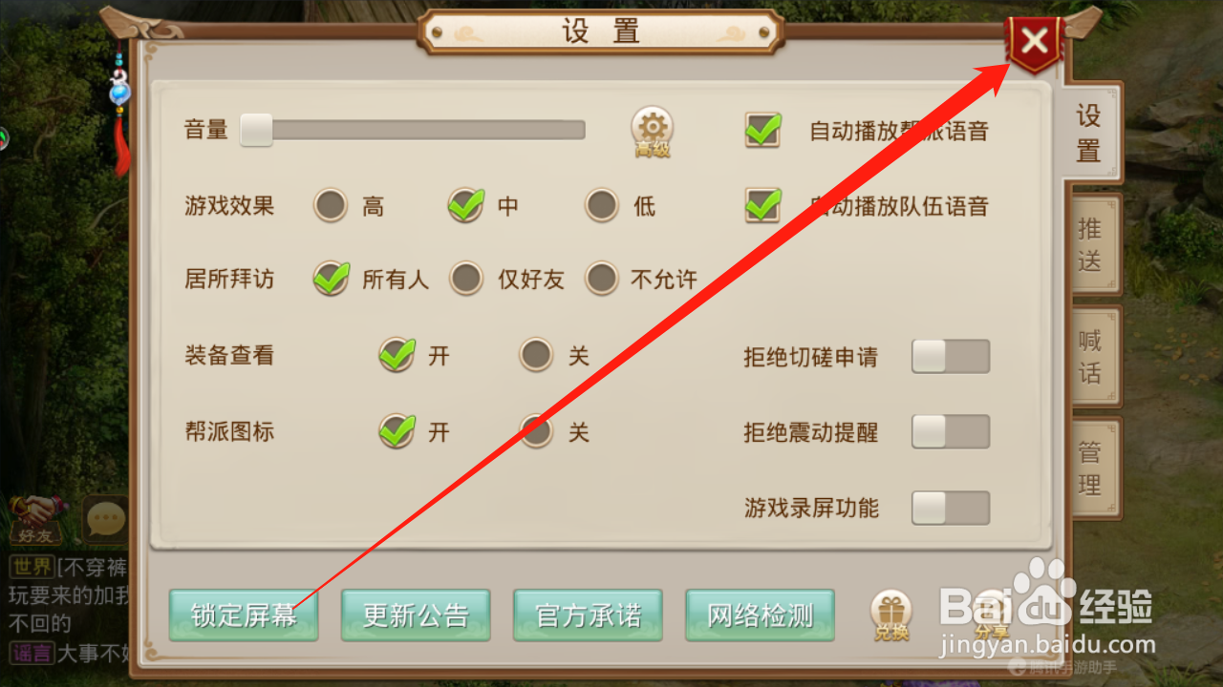
Task: Set 游戏效果 to 低
Action: coord(602,205)
